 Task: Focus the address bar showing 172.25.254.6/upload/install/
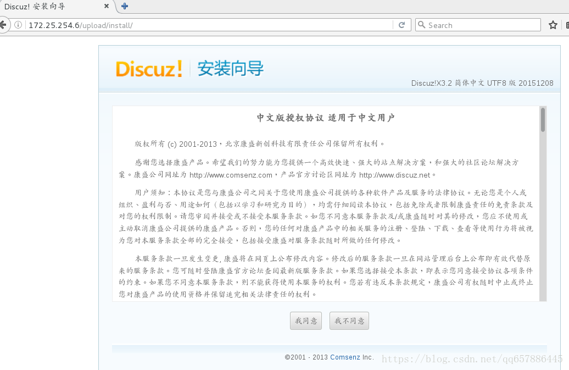[x=209, y=25]
